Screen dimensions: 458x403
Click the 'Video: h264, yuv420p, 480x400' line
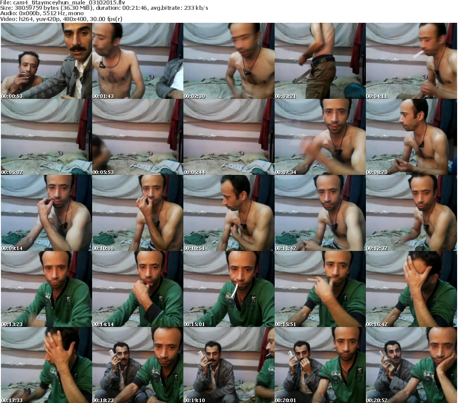pyautogui.click(x=61, y=19)
